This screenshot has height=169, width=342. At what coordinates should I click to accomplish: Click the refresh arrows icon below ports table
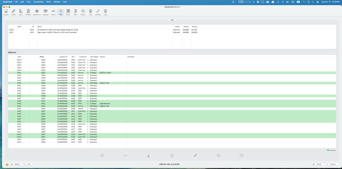click(x=172, y=155)
